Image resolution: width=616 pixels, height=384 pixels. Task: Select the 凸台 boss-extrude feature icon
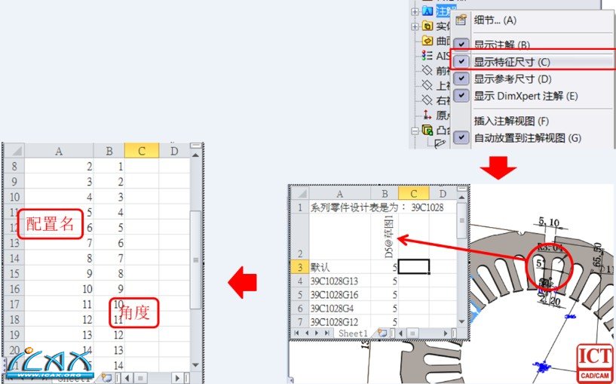(x=428, y=130)
